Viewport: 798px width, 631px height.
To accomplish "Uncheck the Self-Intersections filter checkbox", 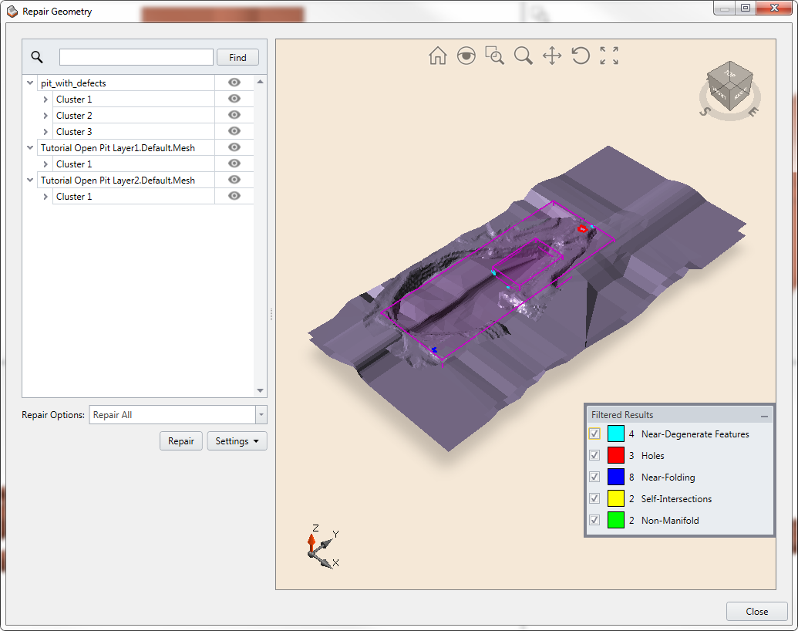I will click(594, 498).
